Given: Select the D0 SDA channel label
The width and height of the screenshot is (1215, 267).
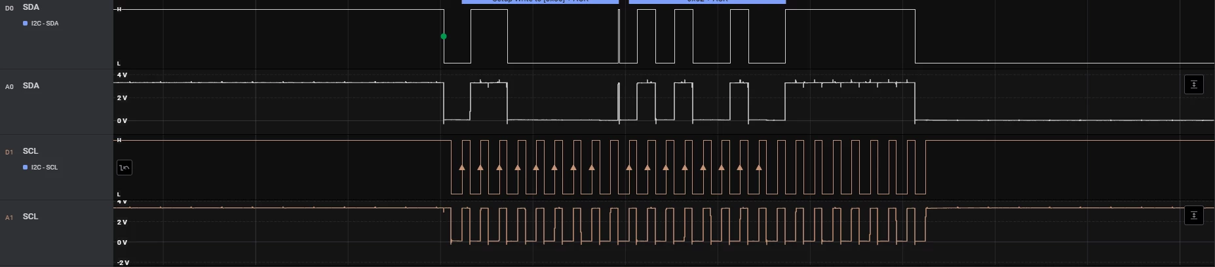Looking at the screenshot, I should (x=31, y=7).
